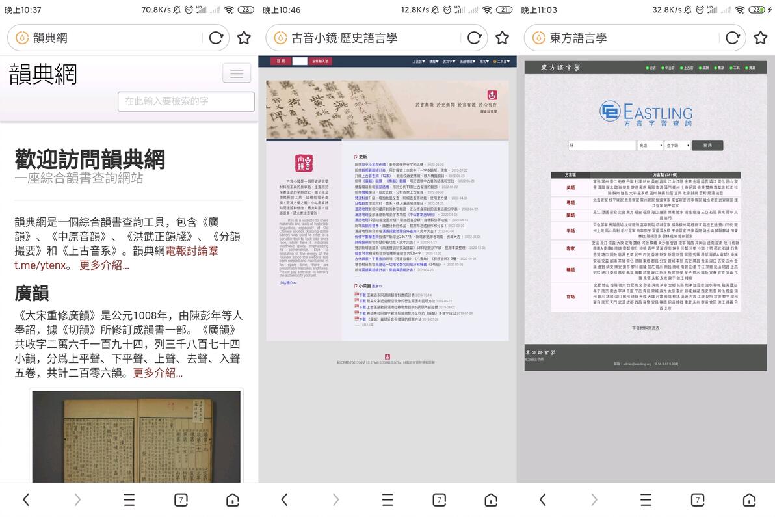Go forward in the 韻典網 browser
This screenshot has width=775, height=517.
(77, 499)
